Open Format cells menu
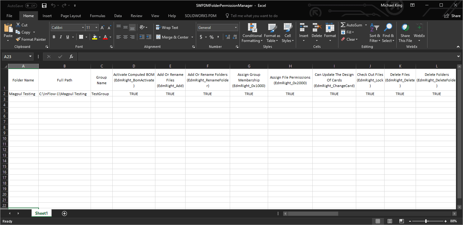Screen dimensions: 463x225 click(330, 33)
